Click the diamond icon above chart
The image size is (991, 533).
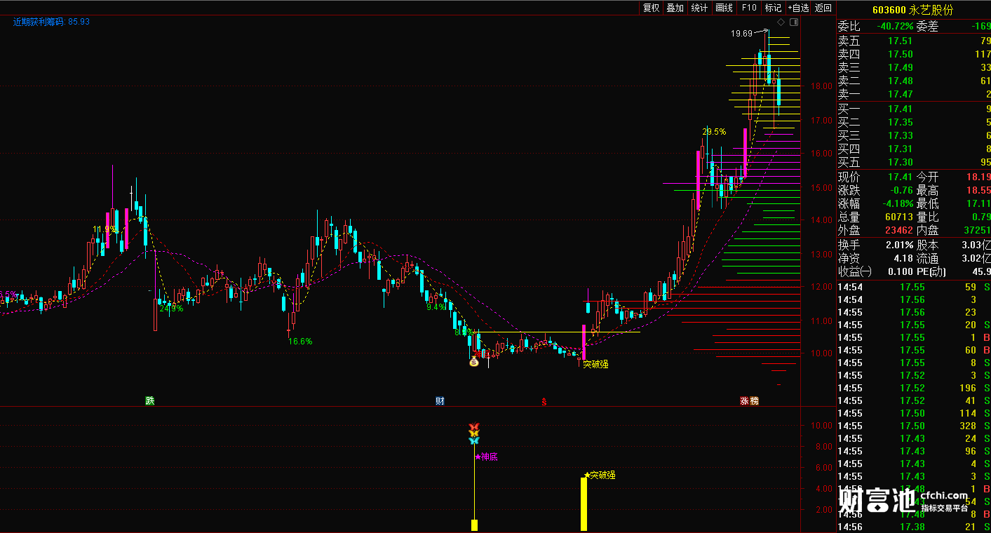[x=781, y=23]
